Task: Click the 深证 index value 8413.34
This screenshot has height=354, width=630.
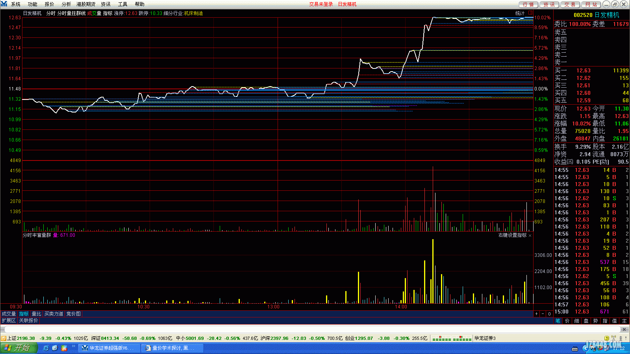Action: [x=110, y=338]
